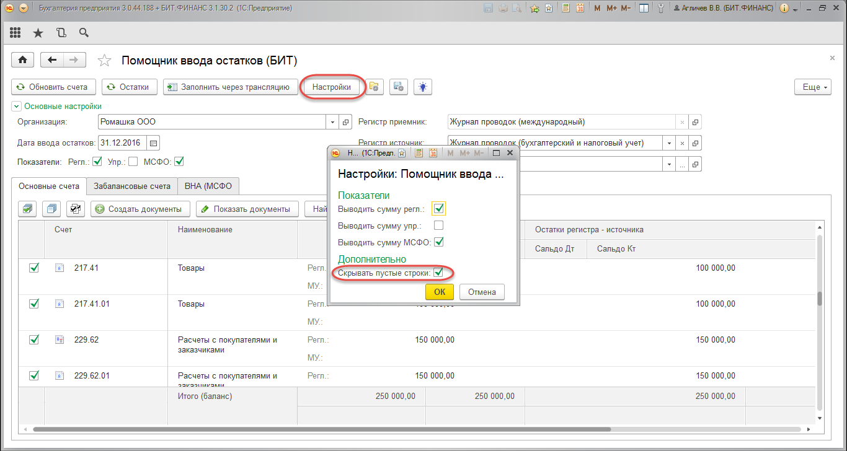
Task: Click the Обновить счета button
Action: 53,87
